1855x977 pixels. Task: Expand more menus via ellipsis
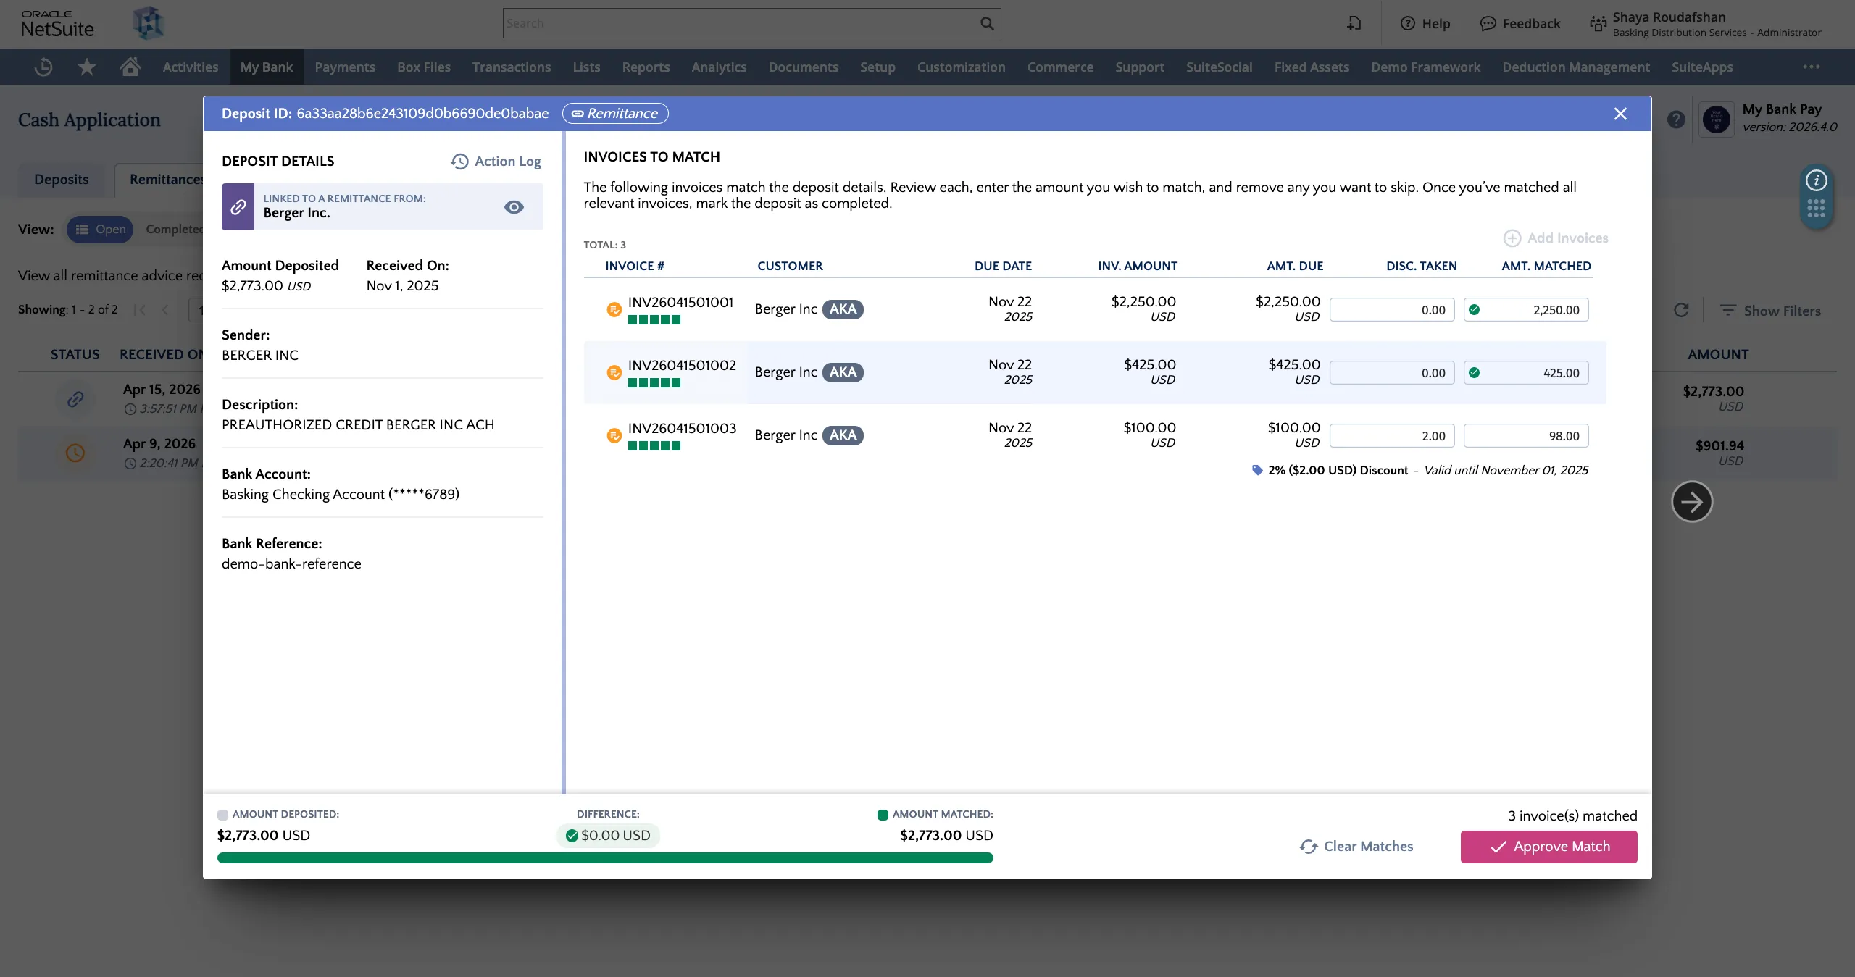click(1812, 67)
